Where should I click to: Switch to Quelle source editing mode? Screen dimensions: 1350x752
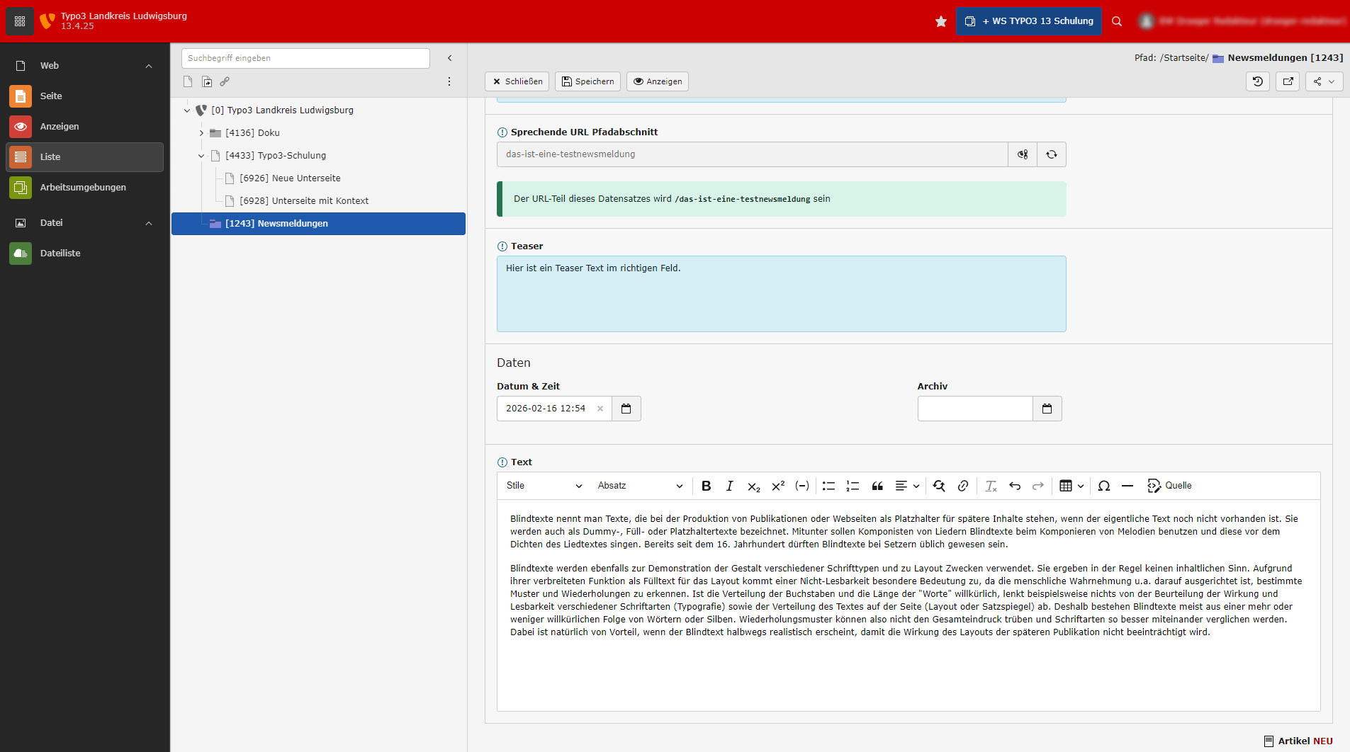point(1169,486)
